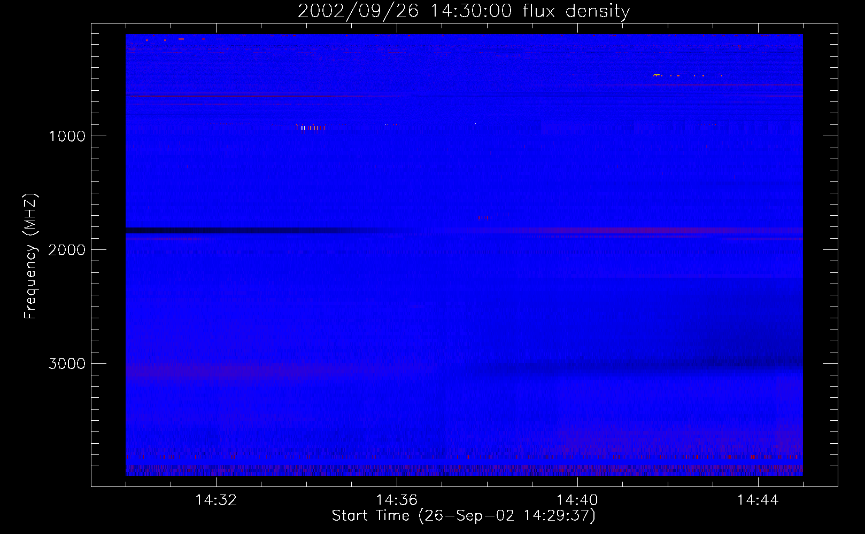This screenshot has height=534, width=865.
Task: Click the plot title '2002/09/26 14:30:00 flux density'
Action: point(464,11)
